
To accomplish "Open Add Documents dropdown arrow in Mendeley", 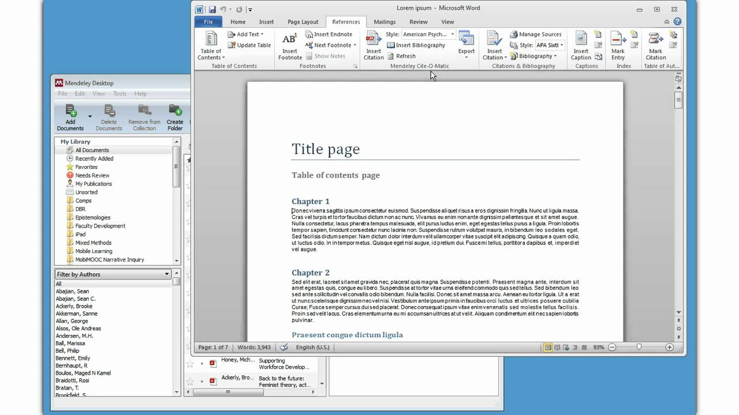I will (89, 117).
